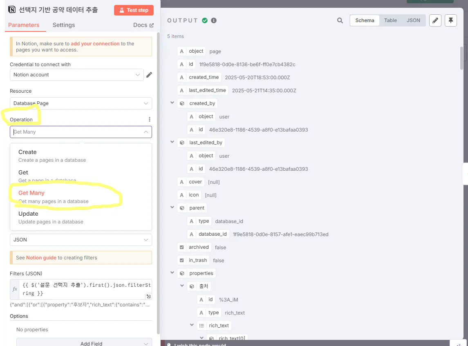The width and height of the screenshot is (468, 346).
Task: Open Operation options with three-dot icon
Action: [149, 119]
